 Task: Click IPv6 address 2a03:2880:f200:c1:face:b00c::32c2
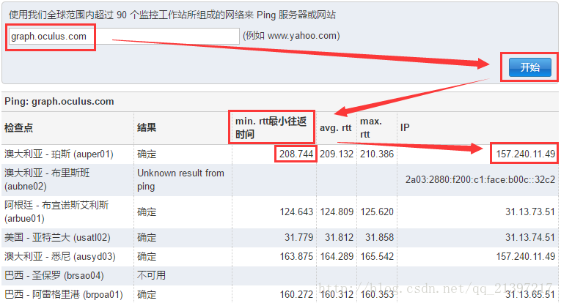coord(480,179)
